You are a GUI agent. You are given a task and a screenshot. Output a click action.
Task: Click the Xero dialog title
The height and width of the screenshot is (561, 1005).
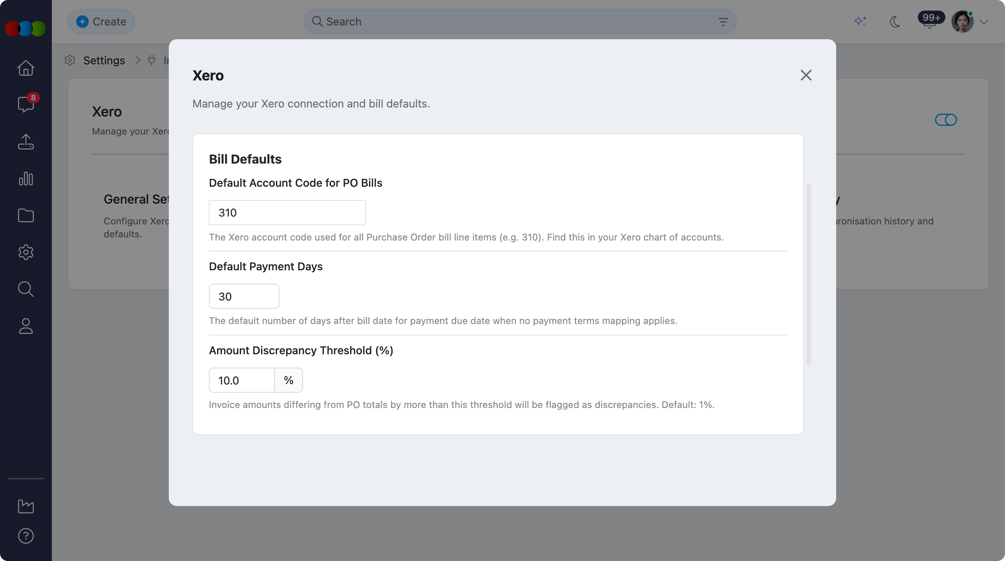point(208,75)
